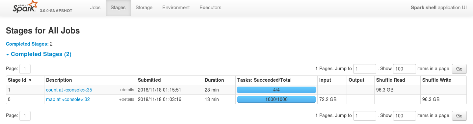The image size is (473, 124).
Task: Open the 'count at <console>:35' stage link
Action: 69,90
